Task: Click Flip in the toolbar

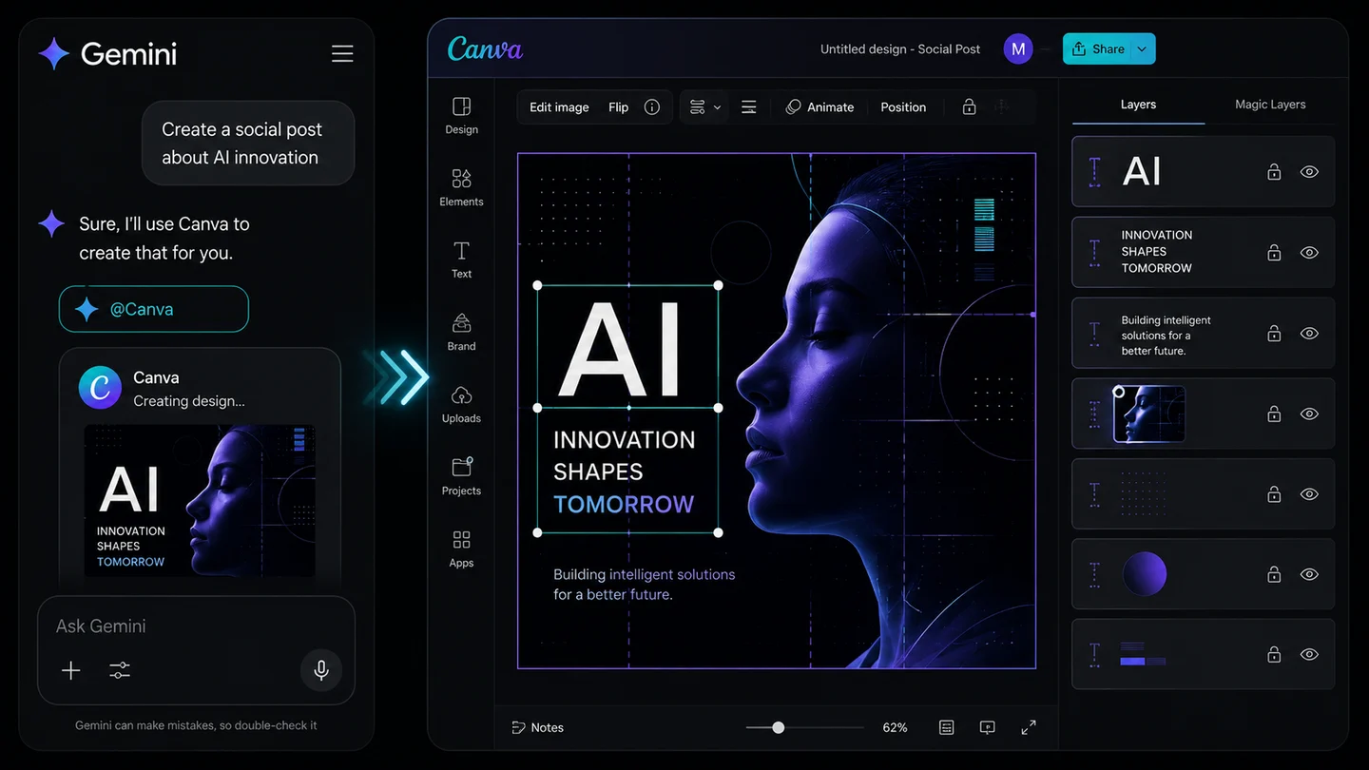Action: coord(619,107)
